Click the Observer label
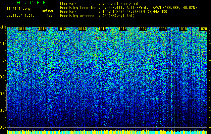The width and height of the screenshot is (211, 134). pyautogui.click(x=68, y=4)
